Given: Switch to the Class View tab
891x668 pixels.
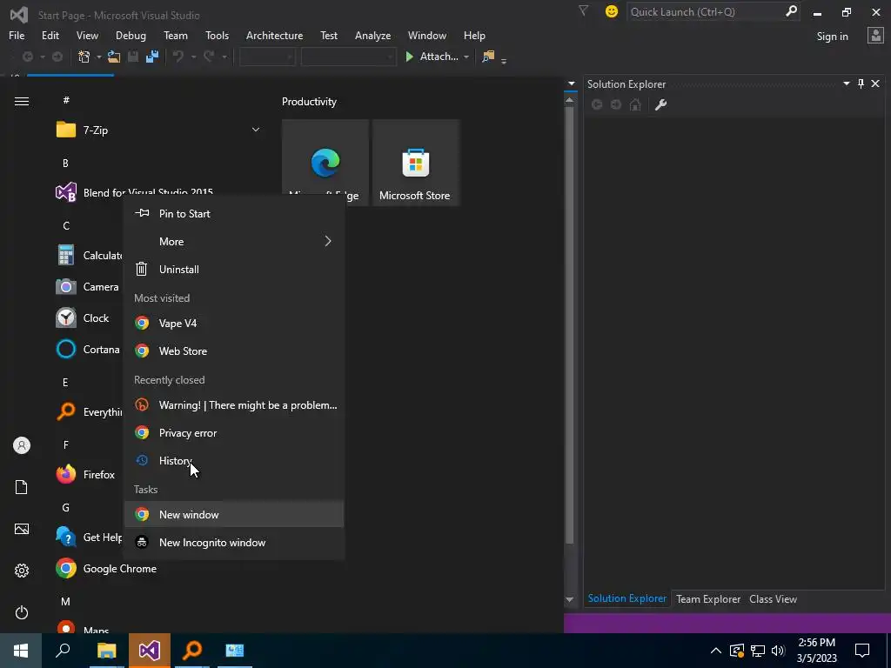Looking at the screenshot, I should (x=773, y=598).
